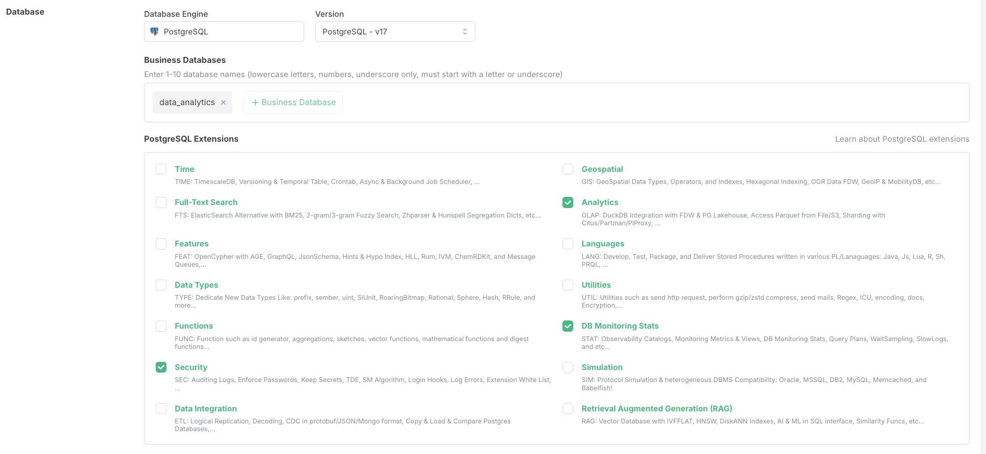Viewport: 986px width, 454px height.
Task: Click the Database section label
Action: (25, 12)
